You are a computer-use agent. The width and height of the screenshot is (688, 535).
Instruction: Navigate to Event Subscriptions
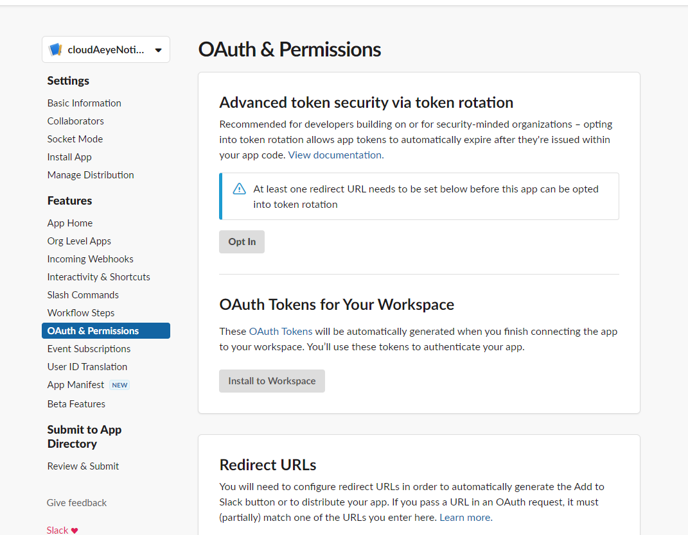point(89,349)
